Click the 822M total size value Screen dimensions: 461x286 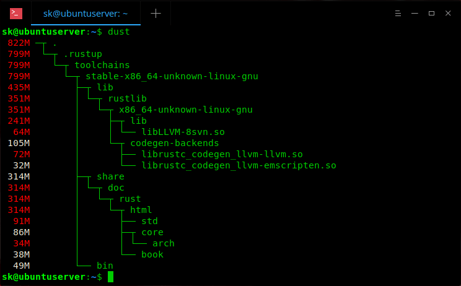19,43
